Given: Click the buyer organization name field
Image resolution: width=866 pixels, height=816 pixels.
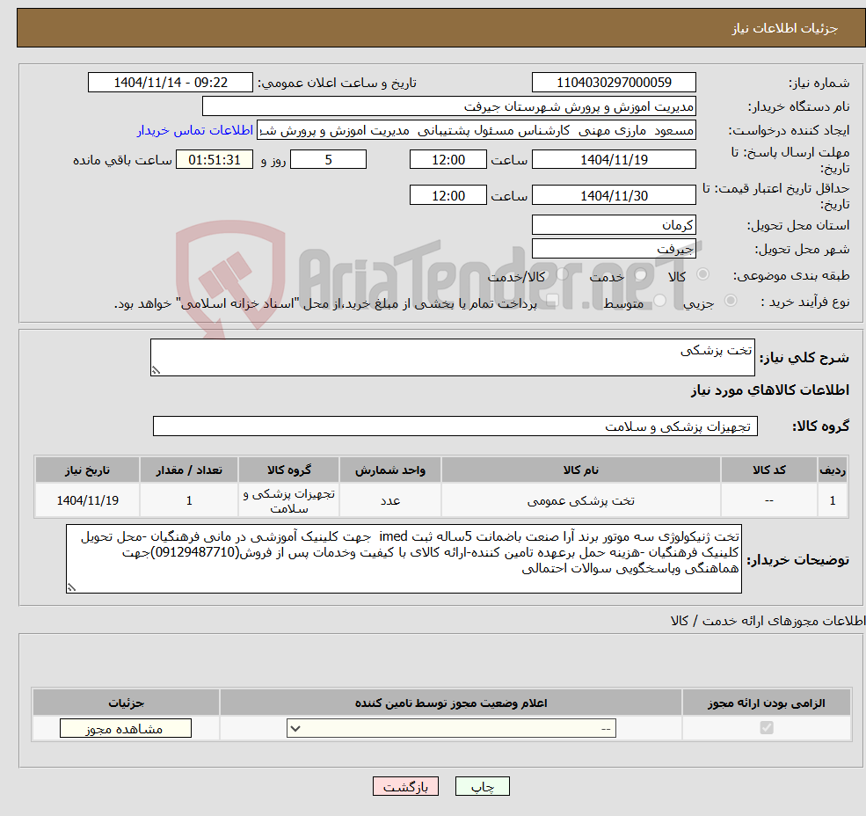Looking at the screenshot, I should (449, 106).
